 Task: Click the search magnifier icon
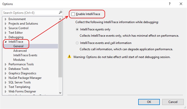60,12
